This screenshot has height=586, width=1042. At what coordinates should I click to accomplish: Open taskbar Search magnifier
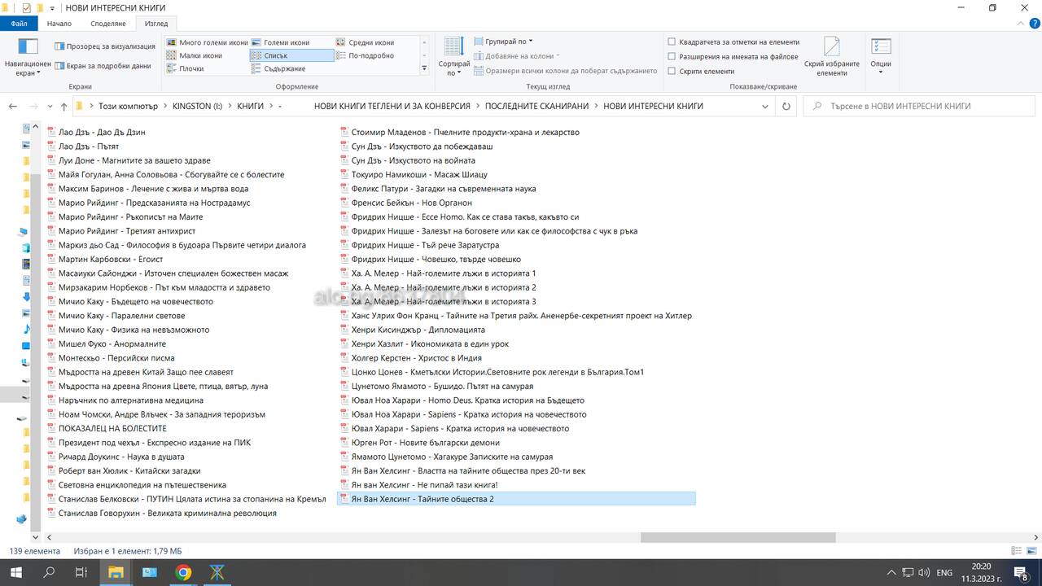49,572
